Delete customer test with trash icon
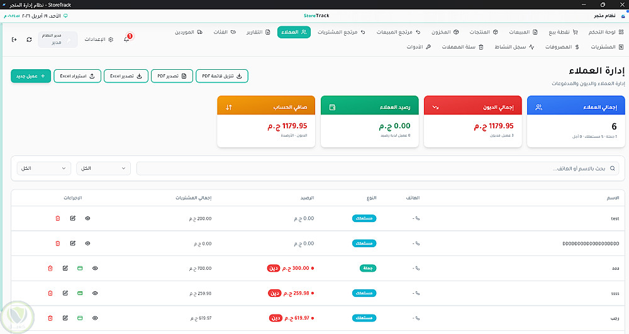629x334 pixels. click(x=58, y=218)
